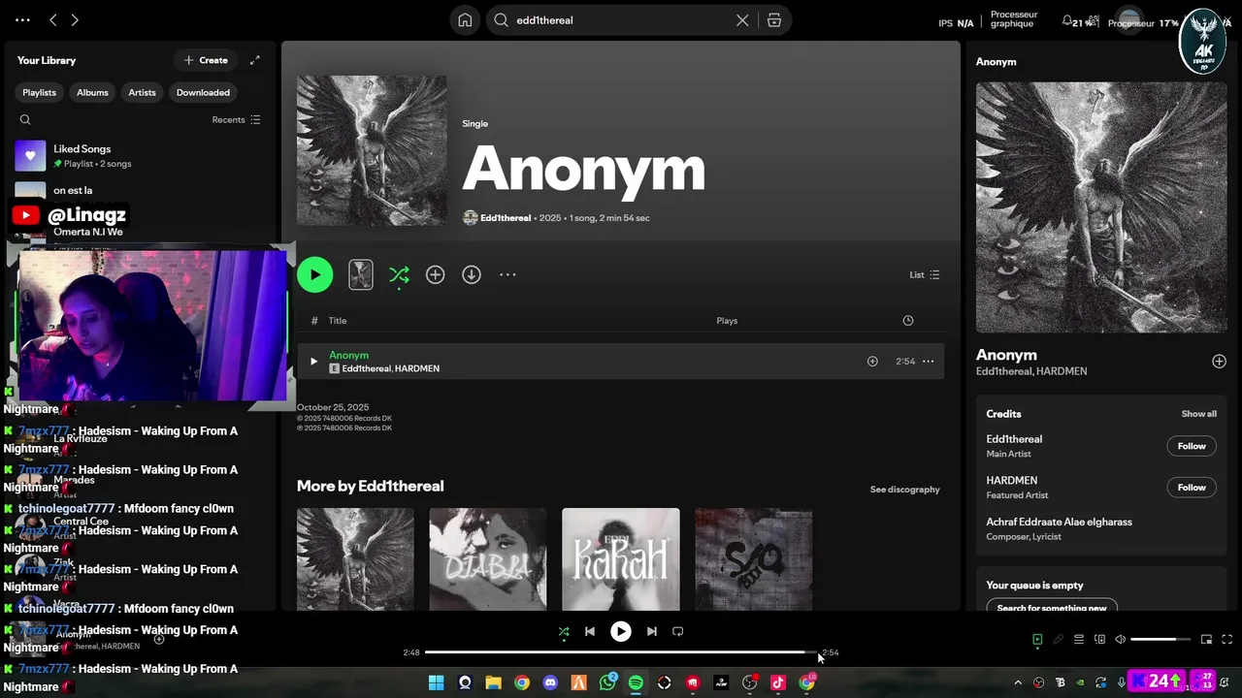Toggle repeat in the player bar
Viewport: 1242px width, 698px height.
[678, 631]
